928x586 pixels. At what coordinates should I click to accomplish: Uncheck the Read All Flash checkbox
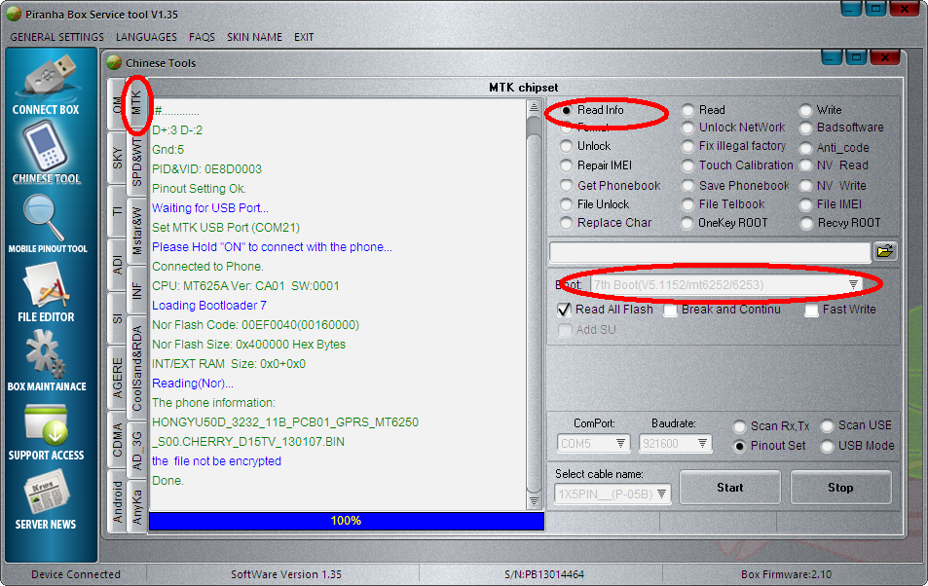(564, 311)
